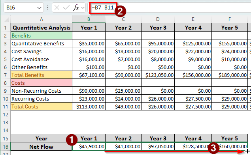This screenshot has width=251, height=155.
Task: Click Net Flow cell with $97,050.00
Action: coord(158,147)
